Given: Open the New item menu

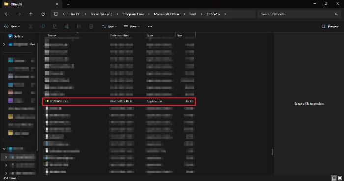Looking at the screenshot, I should point(12,27).
